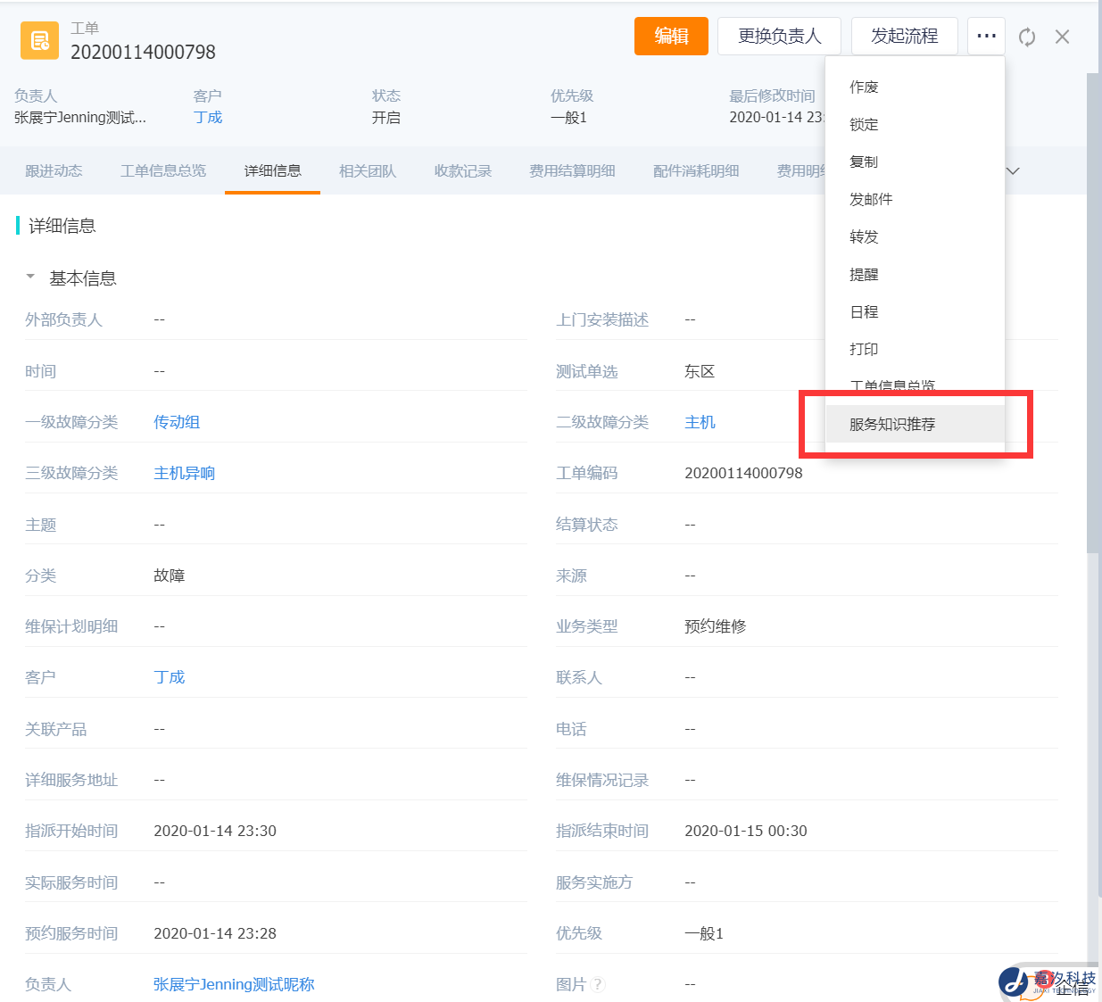The image size is (1102, 1002).
Task: Open the more actions ellipsis button
Action: (x=986, y=37)
